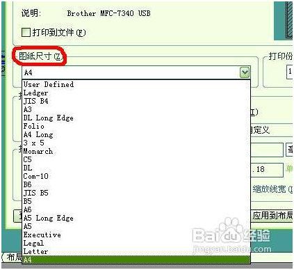Select Folio paper size
294x270 pixels.
pyautogui.click(x=136, y=126)
